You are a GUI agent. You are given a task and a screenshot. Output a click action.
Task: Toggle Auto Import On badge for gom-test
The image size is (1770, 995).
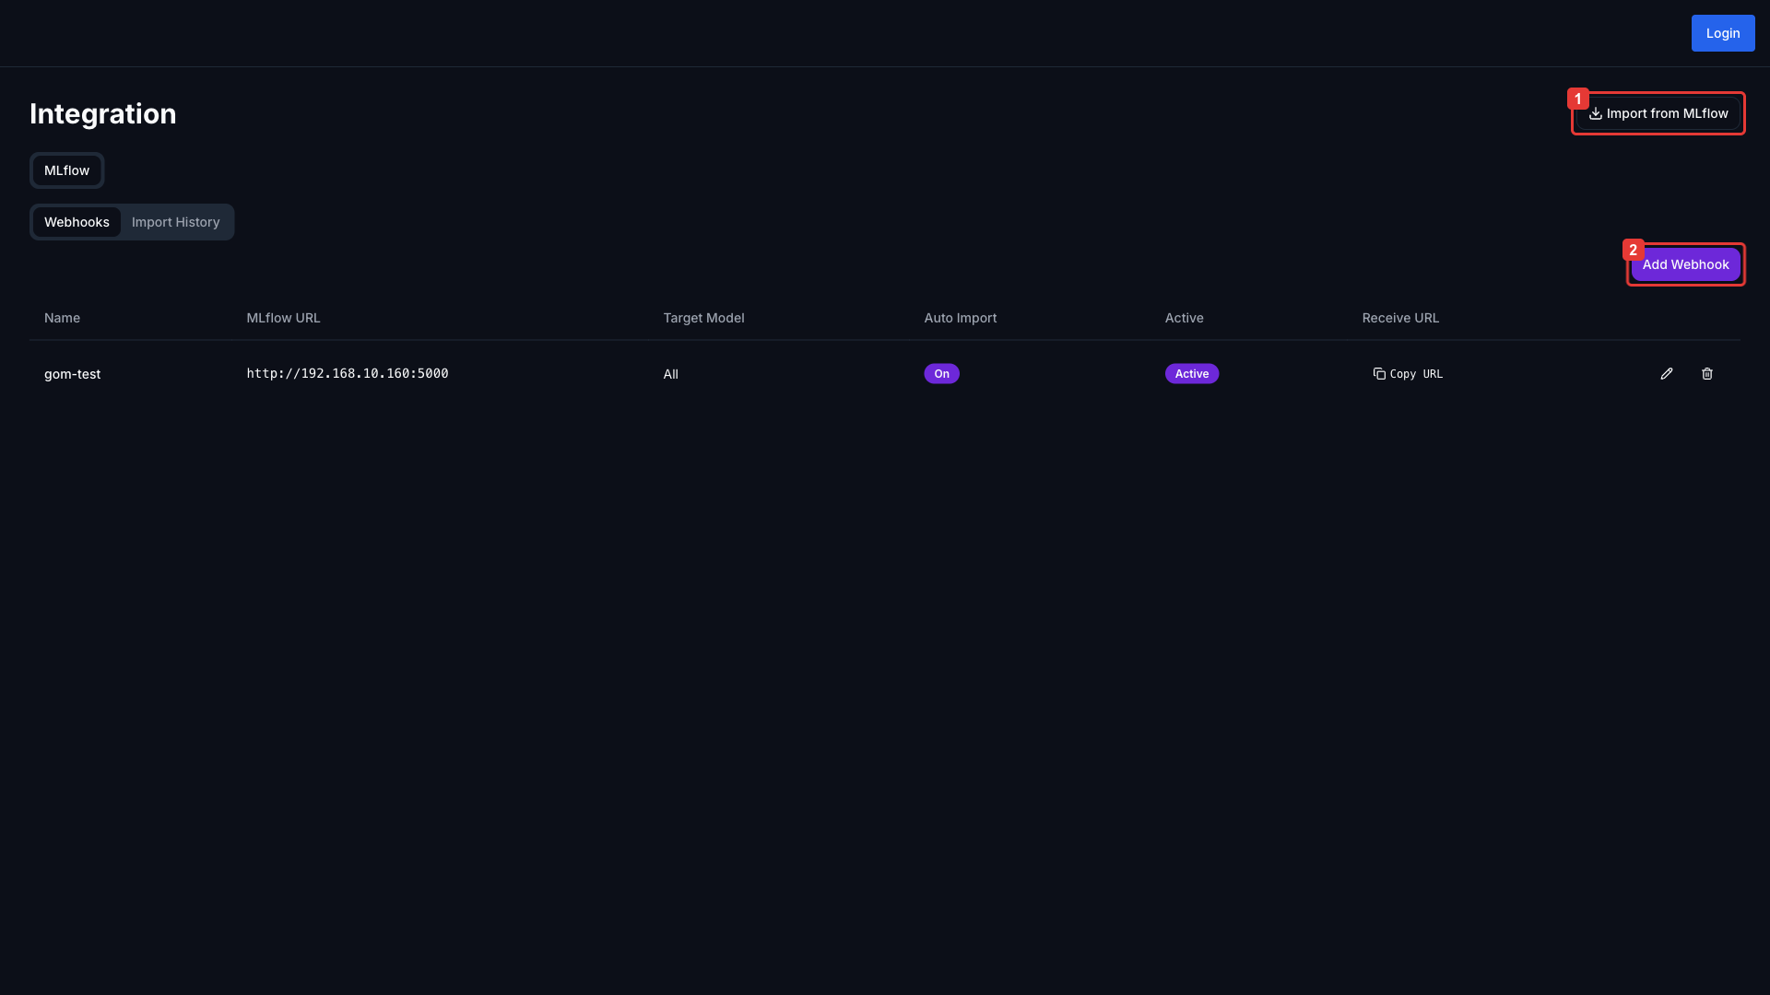tap(941, 373)
